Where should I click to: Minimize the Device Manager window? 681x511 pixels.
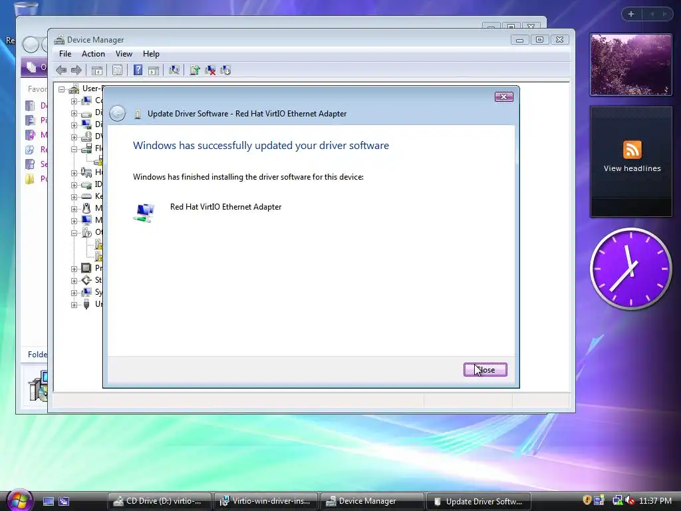pyautogui.click(x=519, y=39)
